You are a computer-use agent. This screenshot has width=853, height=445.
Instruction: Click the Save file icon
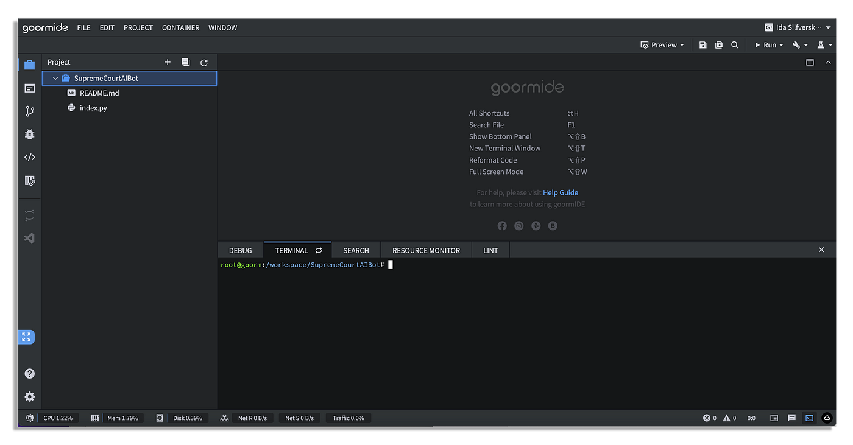(703, 45)
